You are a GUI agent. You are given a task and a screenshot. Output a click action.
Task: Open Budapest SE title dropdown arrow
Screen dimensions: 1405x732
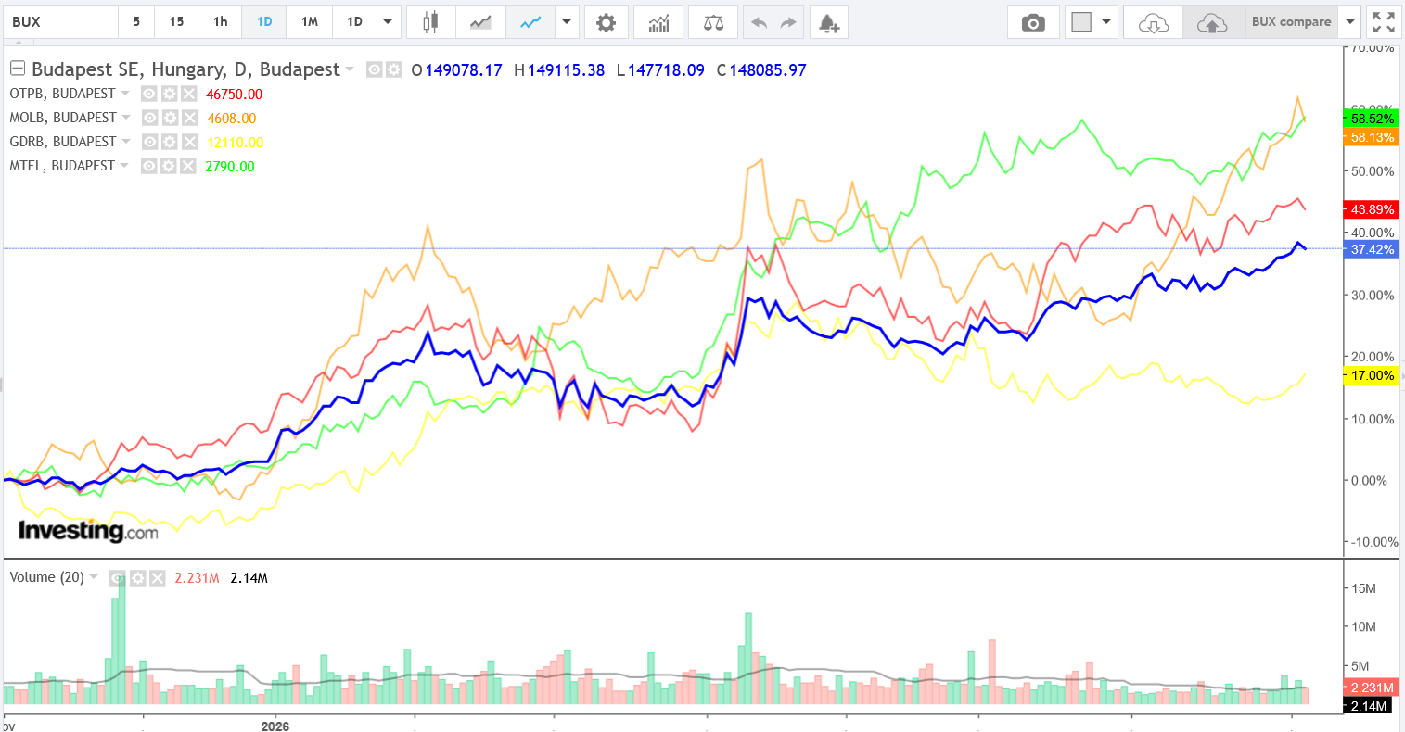point(350,69)
